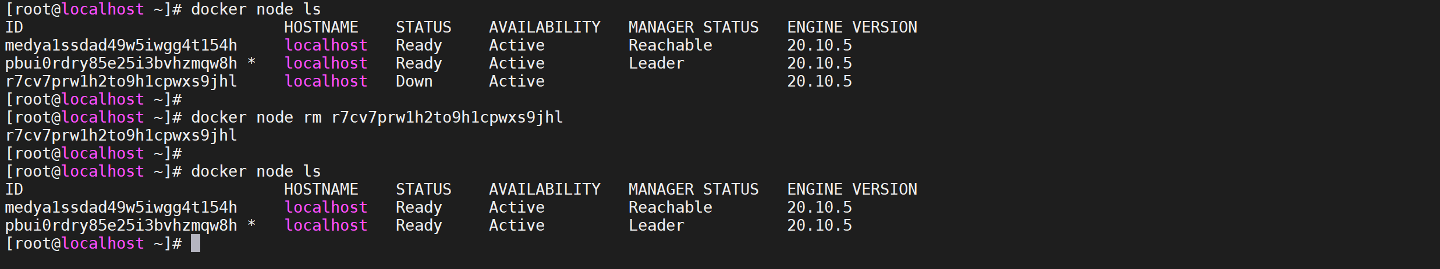
Task: Click "Reachable" in the final node listing
Action: (670, 207)
